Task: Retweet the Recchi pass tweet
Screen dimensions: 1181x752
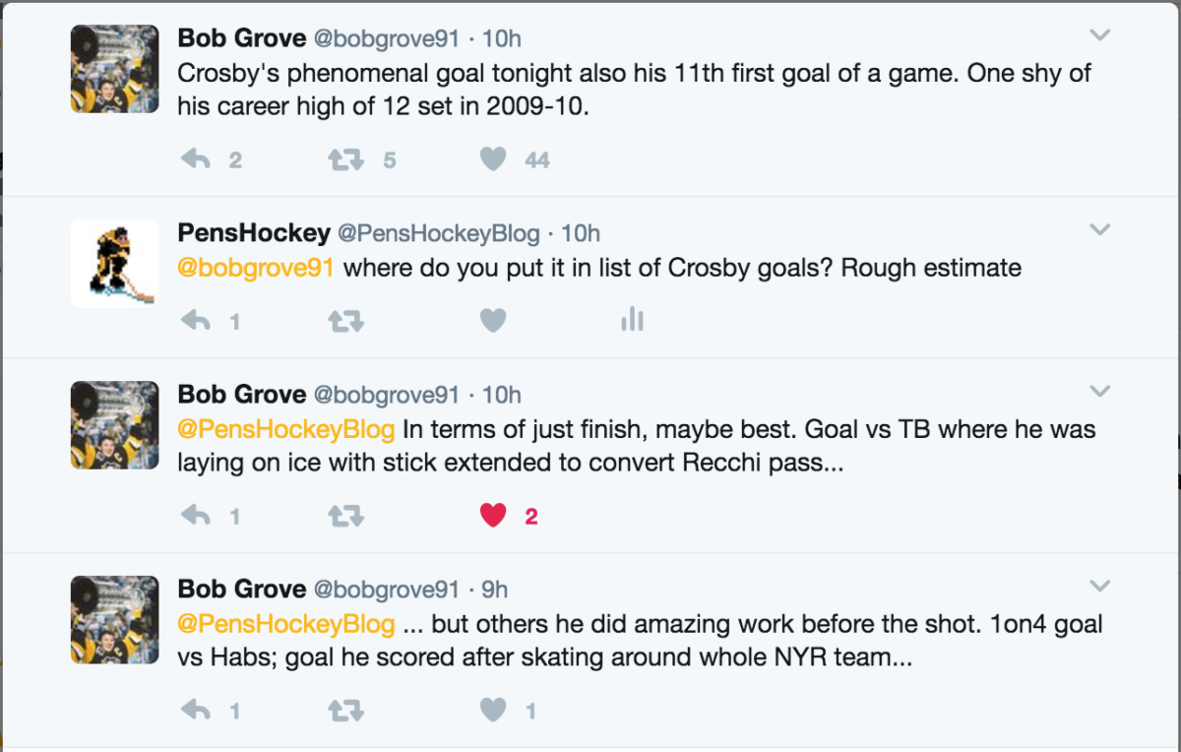Action: point(345,515)
